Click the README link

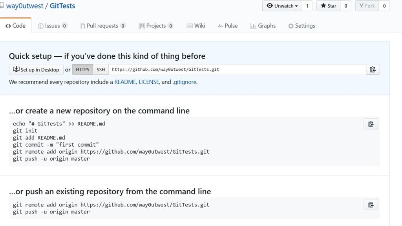click(125, 82)
